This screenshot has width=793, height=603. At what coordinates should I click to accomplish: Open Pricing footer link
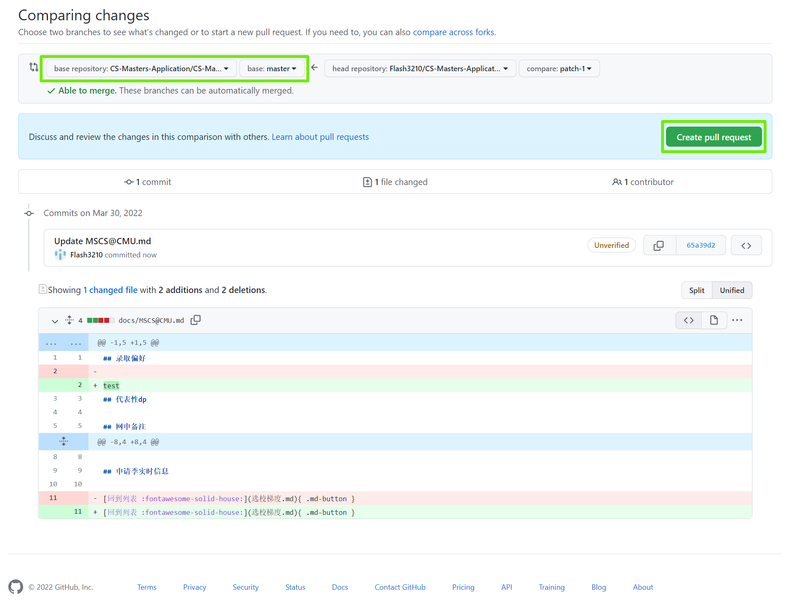coord(463,587)
